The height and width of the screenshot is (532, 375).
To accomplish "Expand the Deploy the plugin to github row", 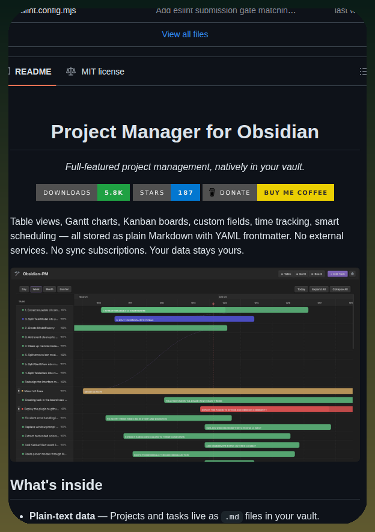I will [x=19, y=409].
